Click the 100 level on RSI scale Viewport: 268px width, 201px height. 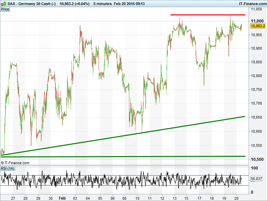(x=254, y=168)
